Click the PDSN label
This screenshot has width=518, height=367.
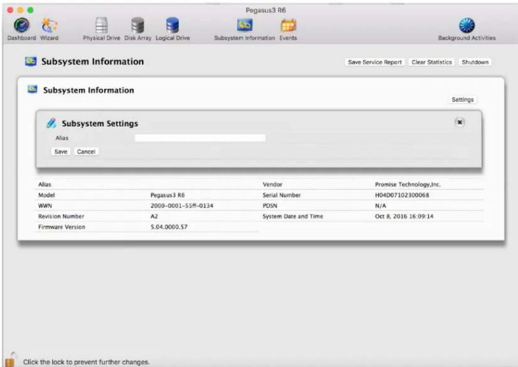click(270, 206)
